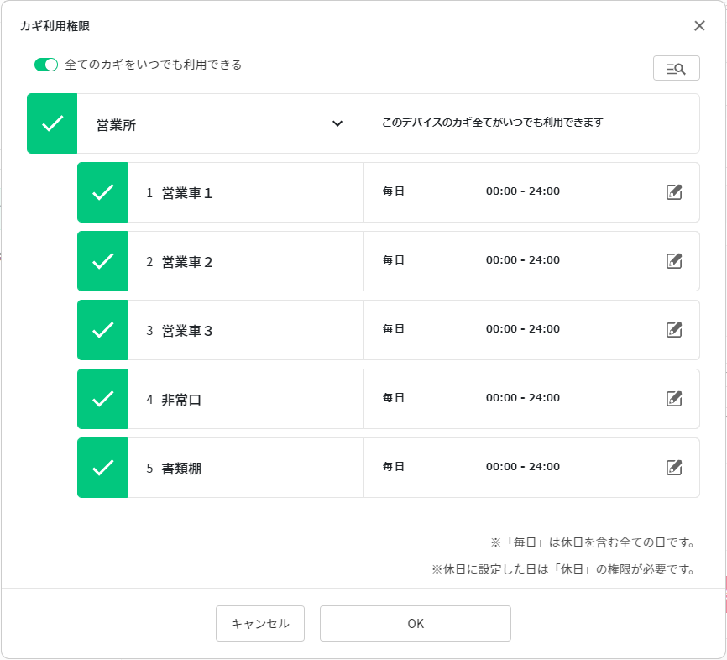Select the 非常口 key name
Viewport: 727px width, 660px height.
pos(181,400)
